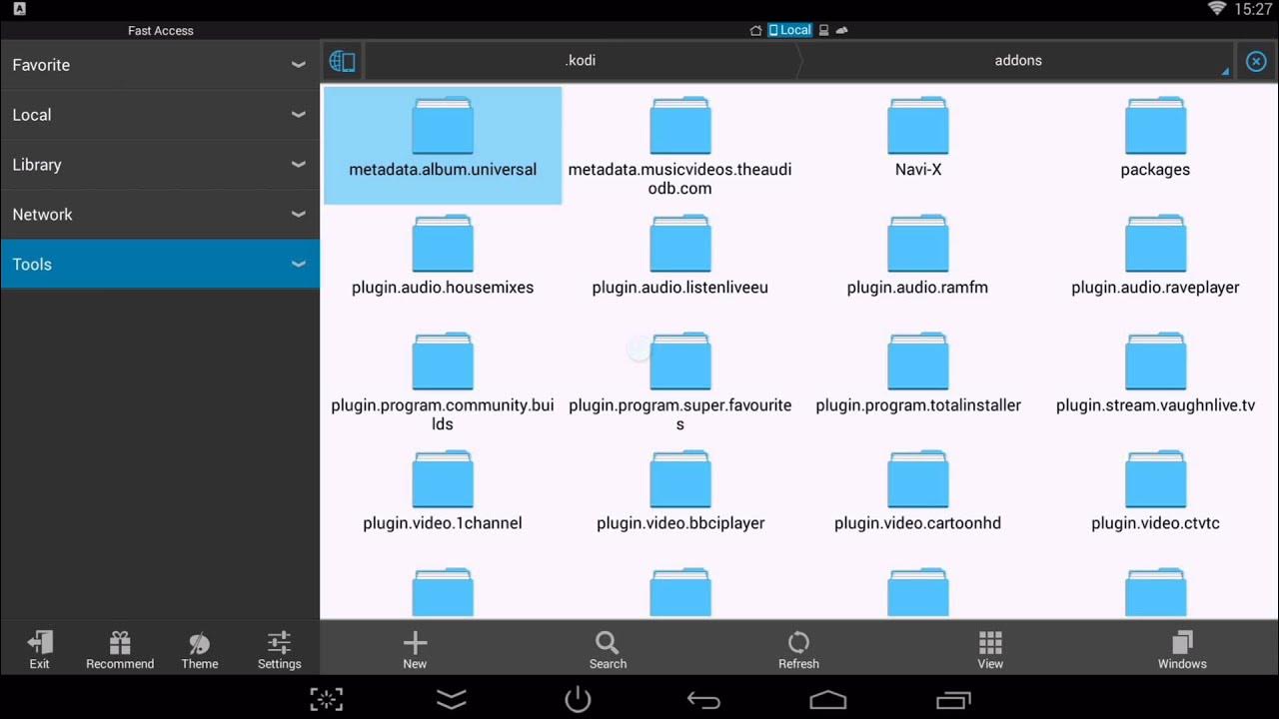Viewport: 1279px width, 719px height.
Task: Refresh the folder listing
Action: coord(798,649)
